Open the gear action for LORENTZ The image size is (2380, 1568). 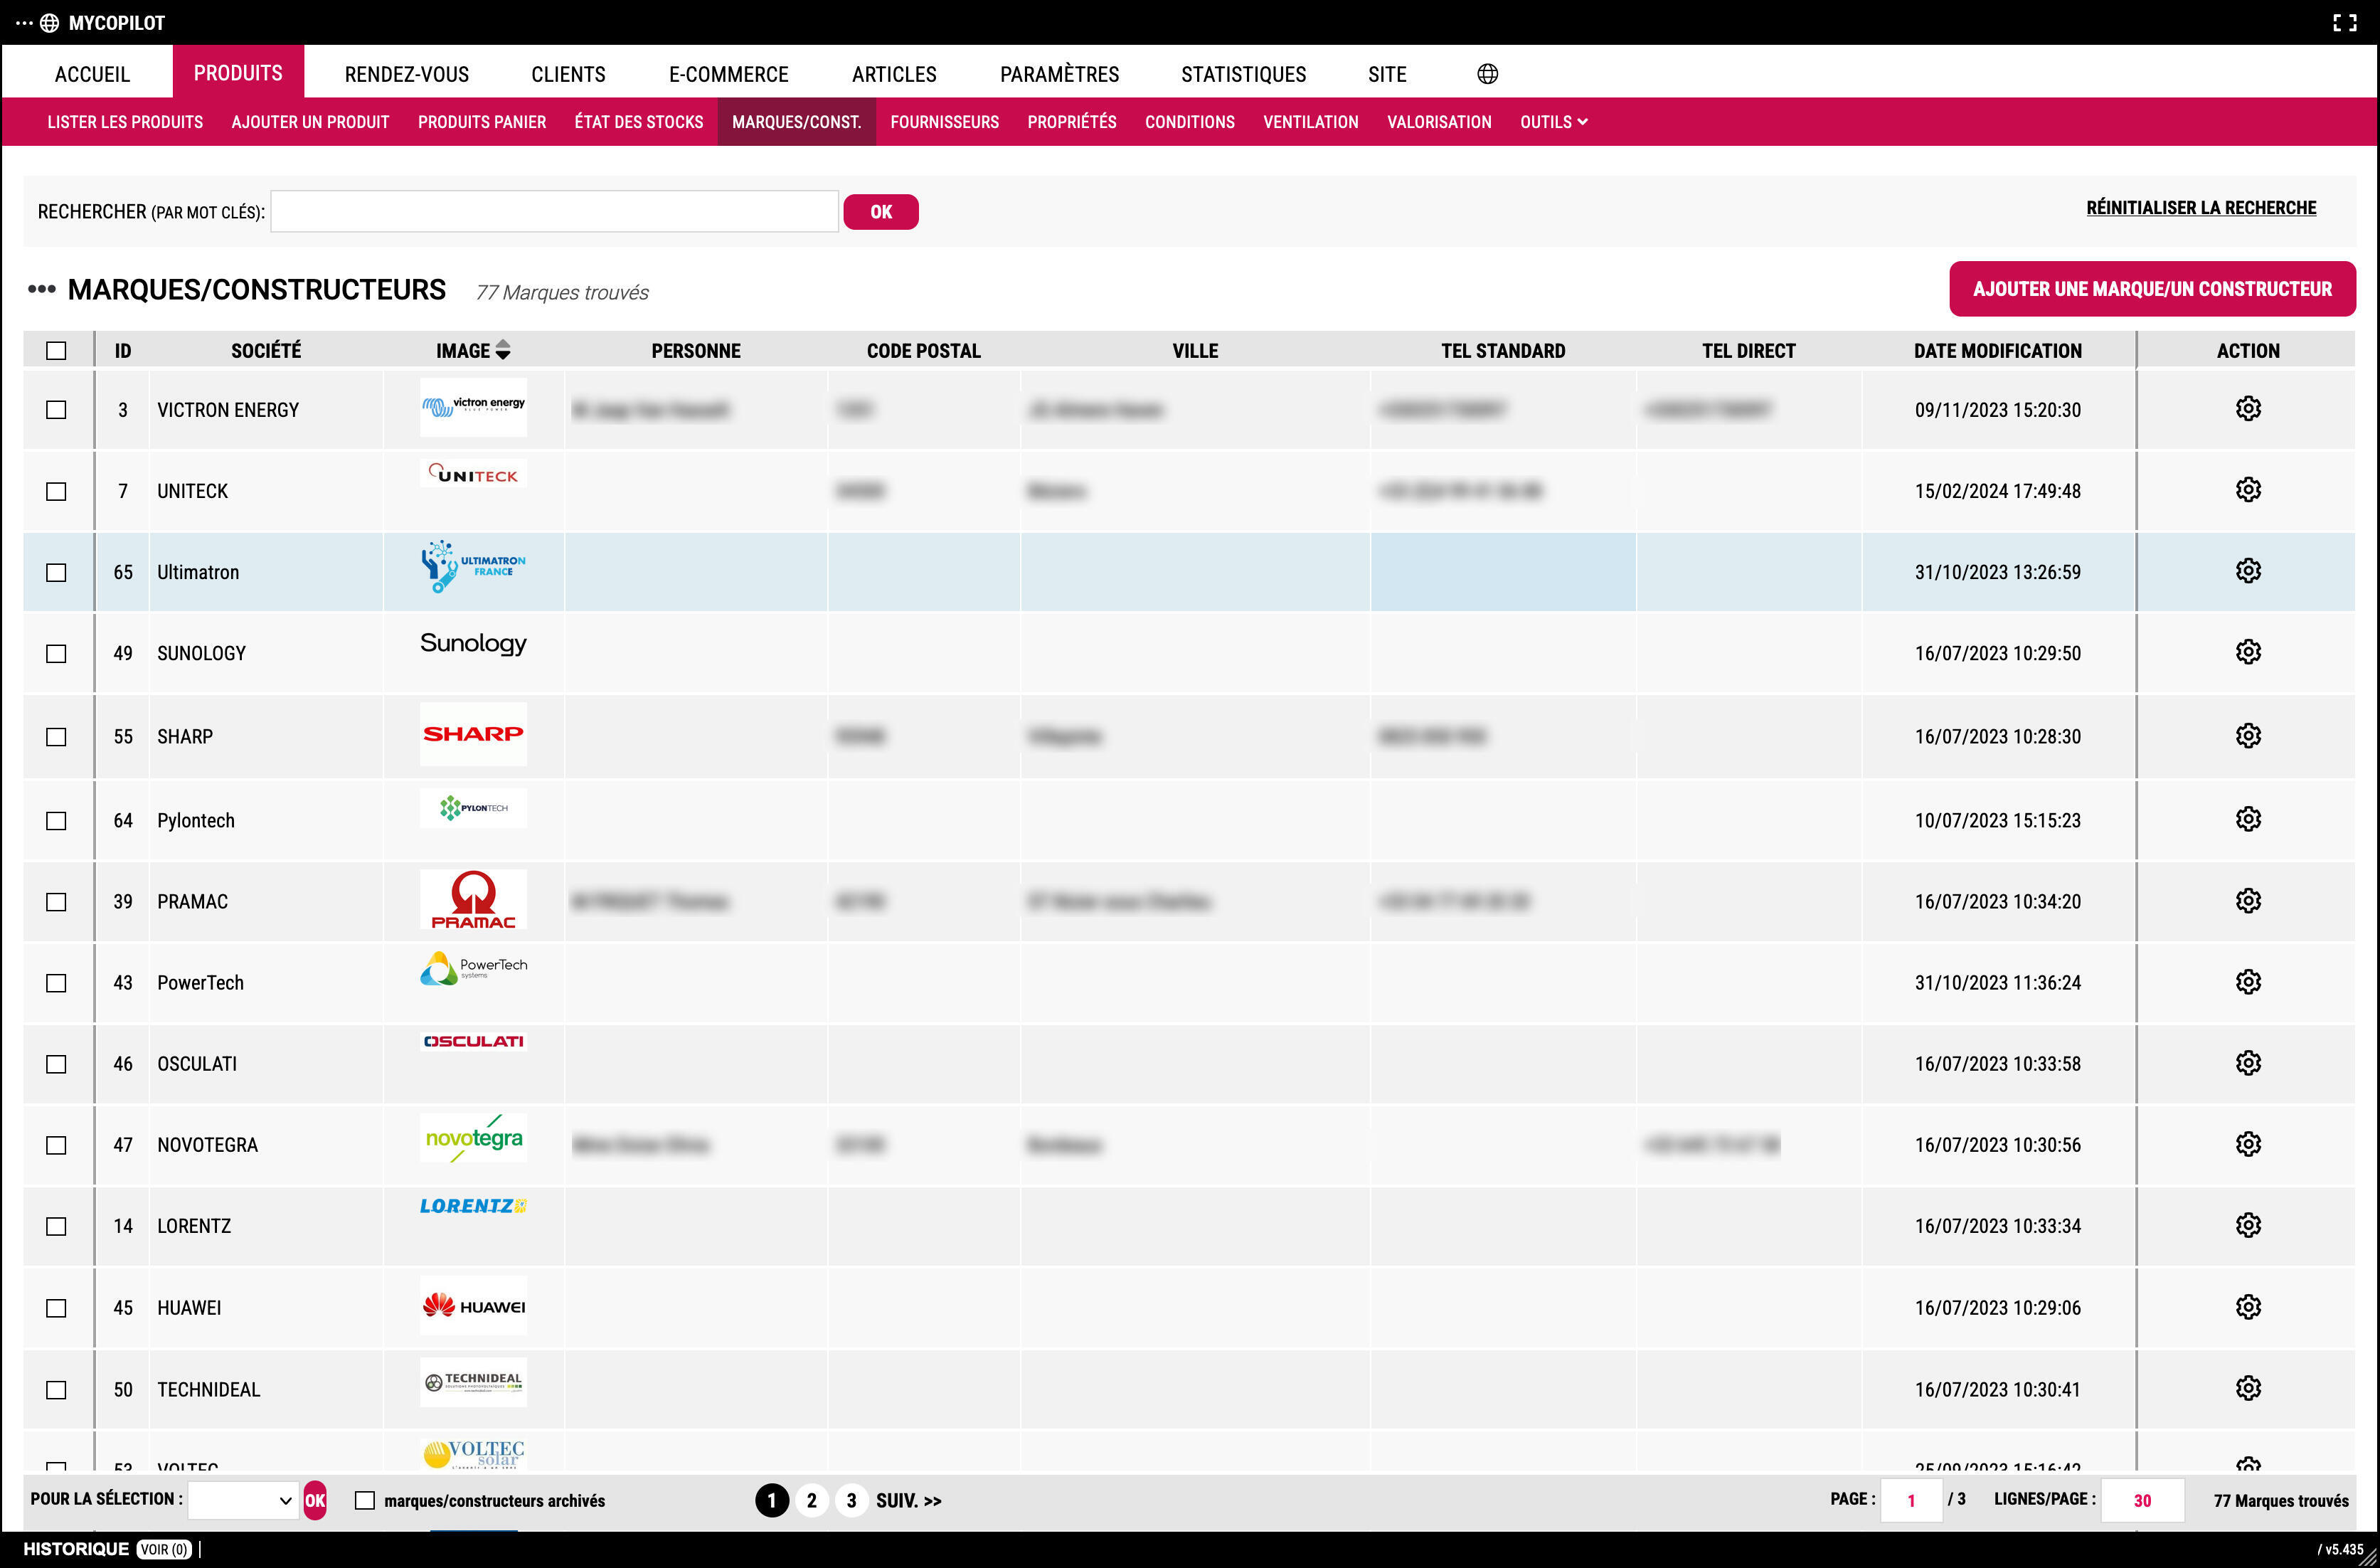(x=2248, y=1225)
